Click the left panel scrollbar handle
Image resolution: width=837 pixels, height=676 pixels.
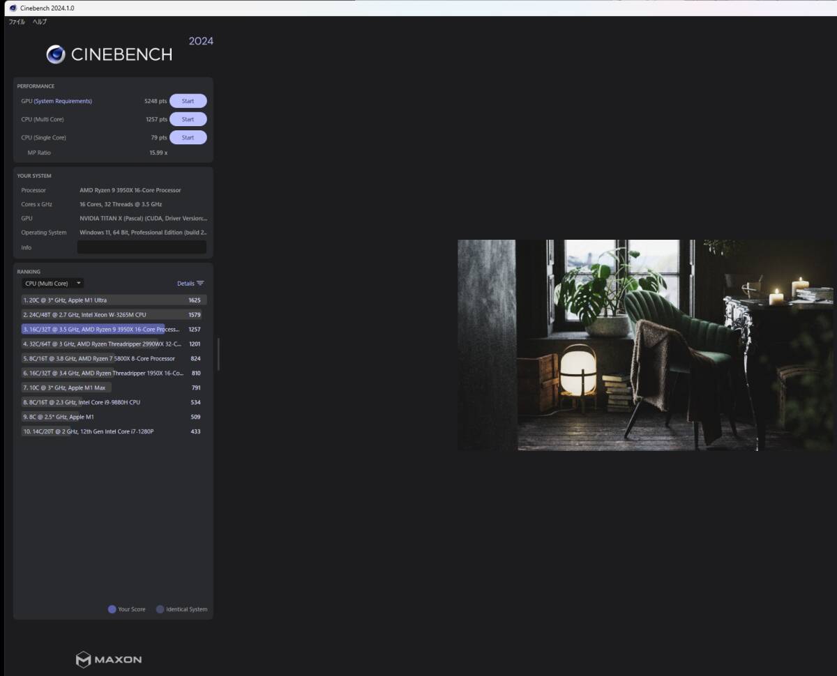coord(218,354)
